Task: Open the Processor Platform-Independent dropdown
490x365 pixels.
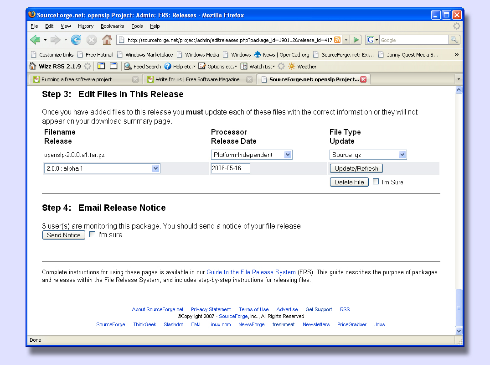Action: (288, 155)
